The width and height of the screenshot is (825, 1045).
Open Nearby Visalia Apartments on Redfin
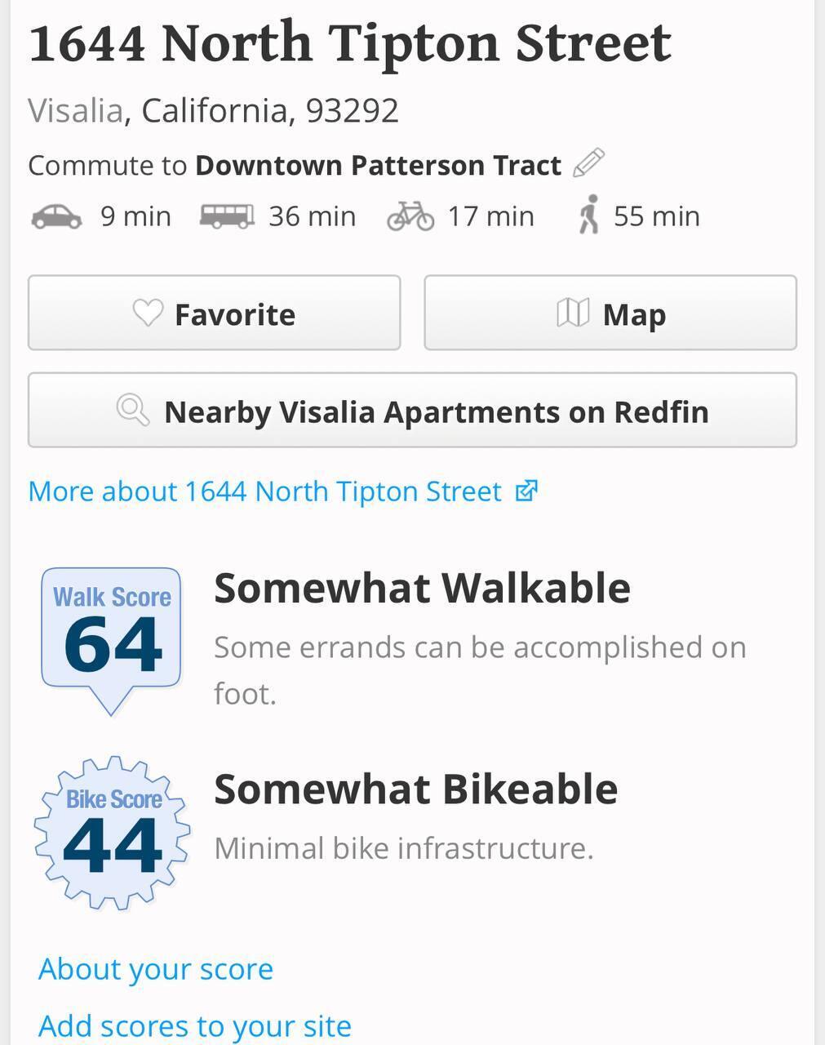pyautogui.click(x=412, y=411)
